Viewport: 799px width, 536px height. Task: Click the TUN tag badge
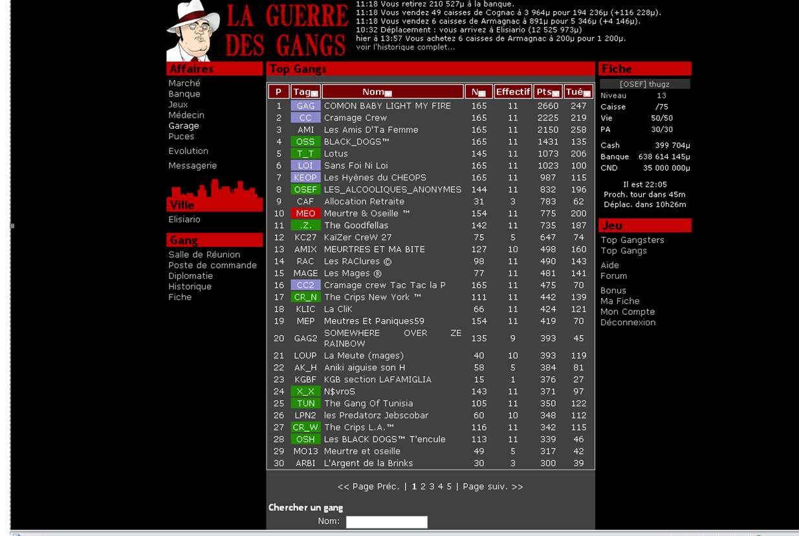pyautogui.click(x=305, y=403)
